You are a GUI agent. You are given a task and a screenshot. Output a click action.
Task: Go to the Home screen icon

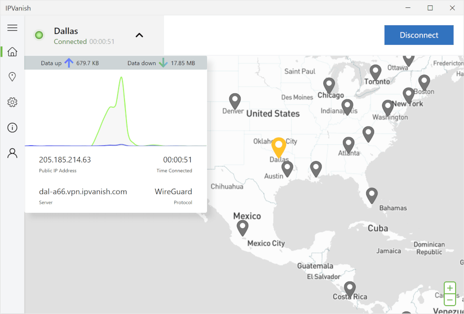pyautogui.click(x=12, y=52)
